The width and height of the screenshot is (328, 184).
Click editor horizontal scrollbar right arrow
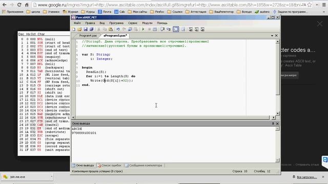[273, 118]
